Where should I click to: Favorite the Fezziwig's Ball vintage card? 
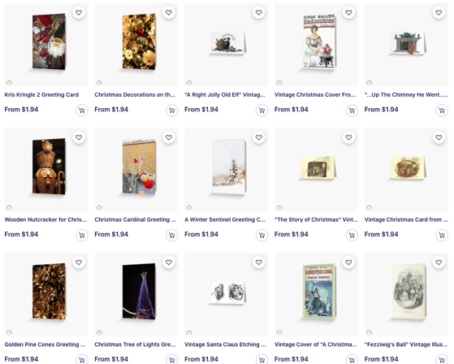point(439,262)
